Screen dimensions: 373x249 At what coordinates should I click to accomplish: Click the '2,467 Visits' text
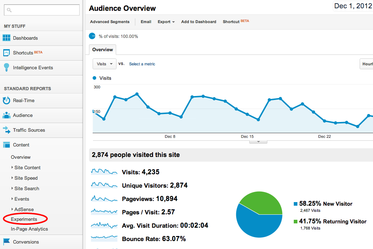pyautogui.click(x=310, y=210)
